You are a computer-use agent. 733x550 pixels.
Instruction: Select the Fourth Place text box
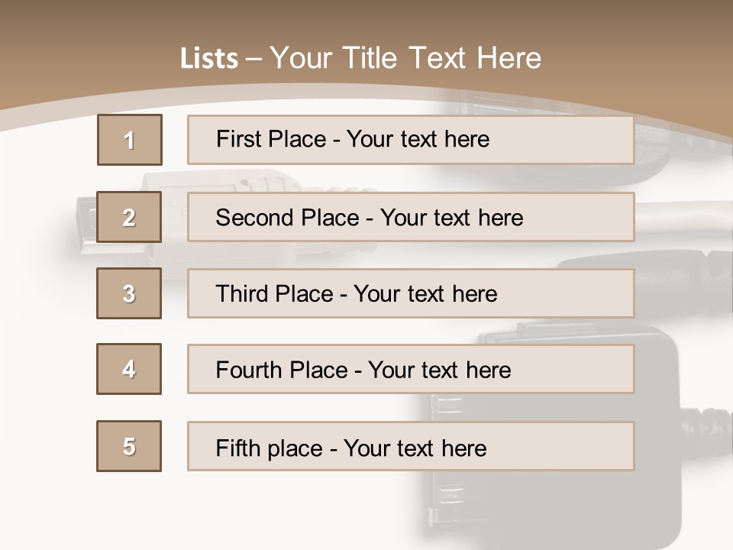click(x=411, y=370)
